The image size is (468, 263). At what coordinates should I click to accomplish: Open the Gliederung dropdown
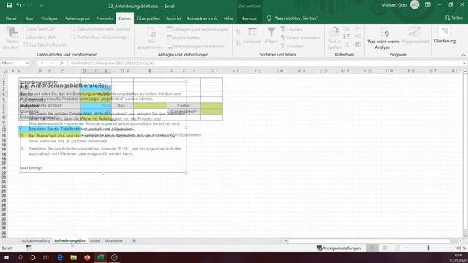tap(445, 37)
